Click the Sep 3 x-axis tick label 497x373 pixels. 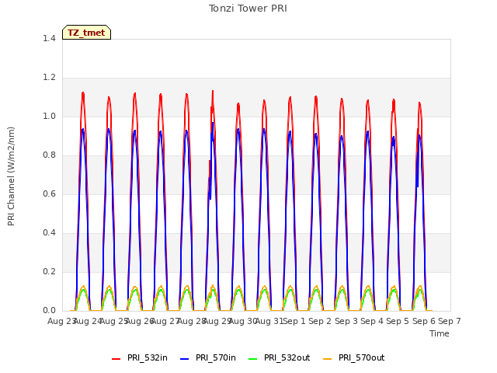click(346, 321)
